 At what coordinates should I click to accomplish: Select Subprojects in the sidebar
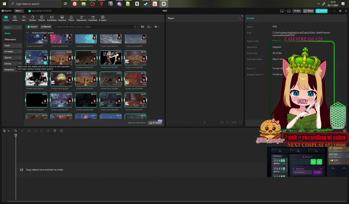point(10,39)
